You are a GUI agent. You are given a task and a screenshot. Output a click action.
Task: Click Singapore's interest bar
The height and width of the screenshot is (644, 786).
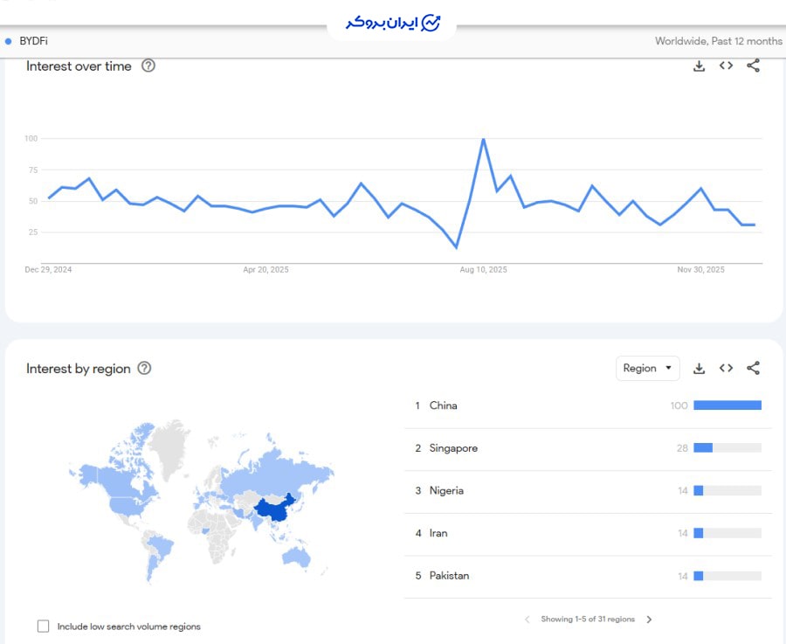point(727,448)
